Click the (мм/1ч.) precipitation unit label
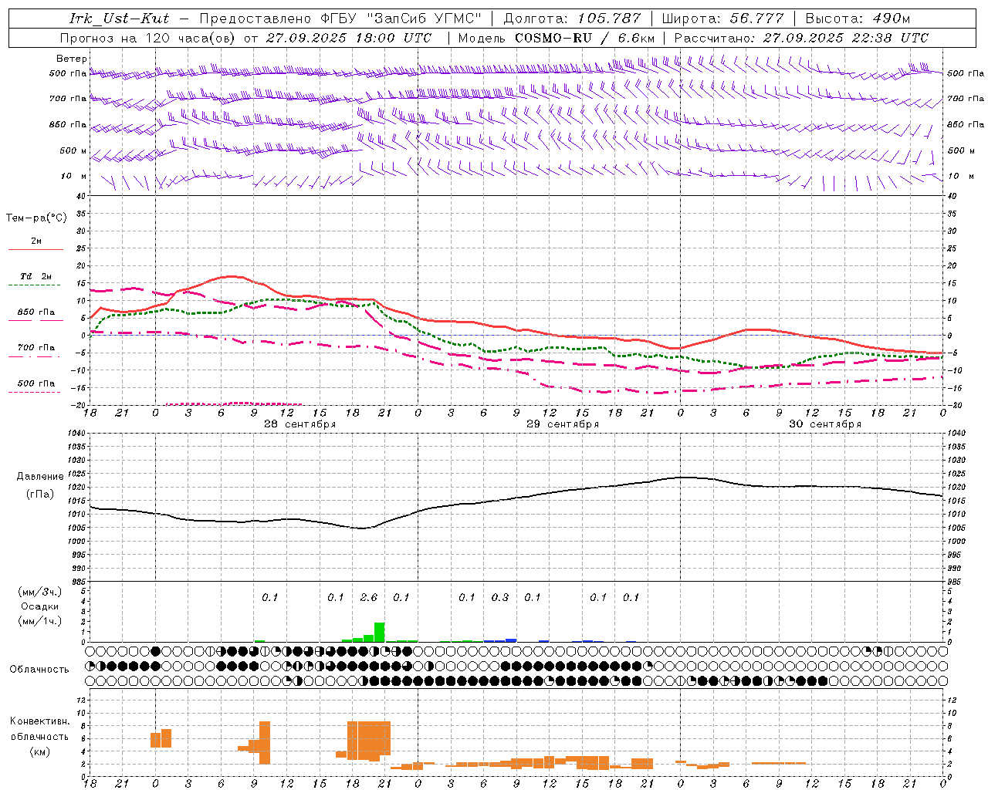 click(x=39, y=621)
